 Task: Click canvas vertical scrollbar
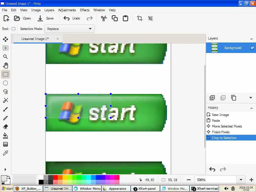205,106
